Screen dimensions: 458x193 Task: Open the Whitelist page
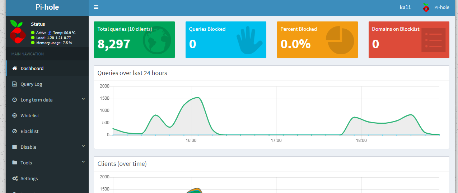click(x=47, y=115)
